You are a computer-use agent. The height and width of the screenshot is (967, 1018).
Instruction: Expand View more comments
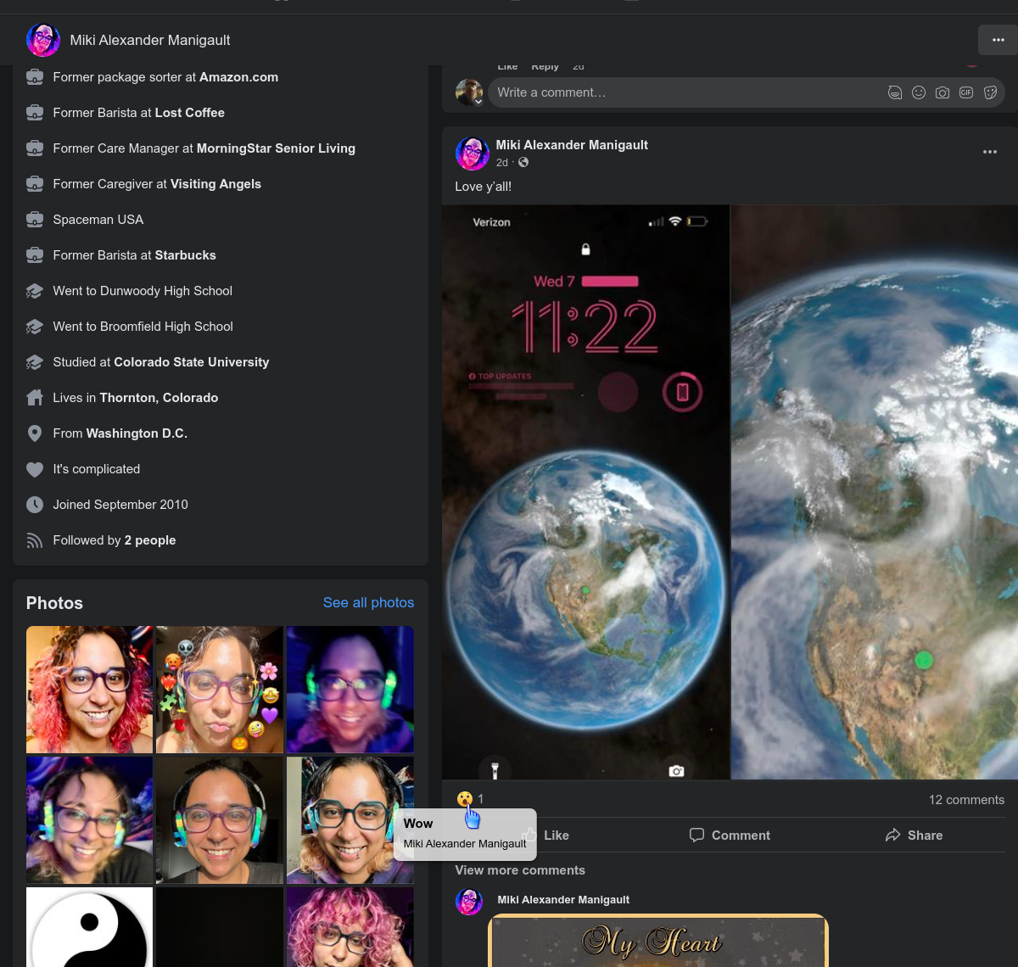(520, 870)
